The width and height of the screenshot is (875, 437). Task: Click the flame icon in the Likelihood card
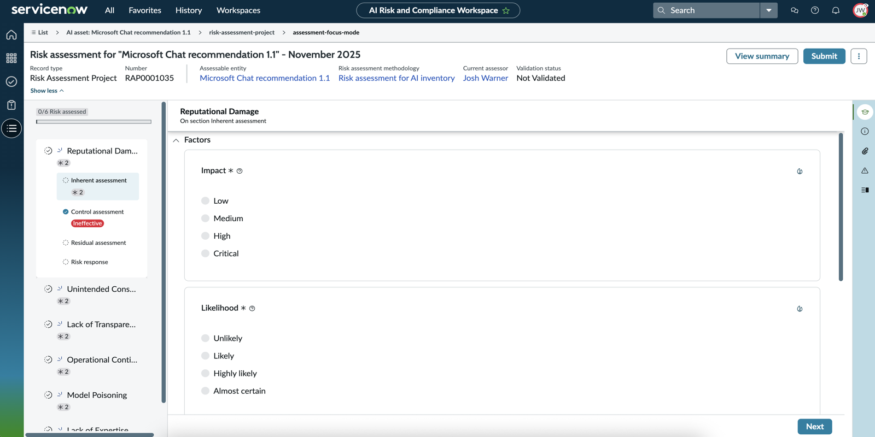(x=800, y=309)
